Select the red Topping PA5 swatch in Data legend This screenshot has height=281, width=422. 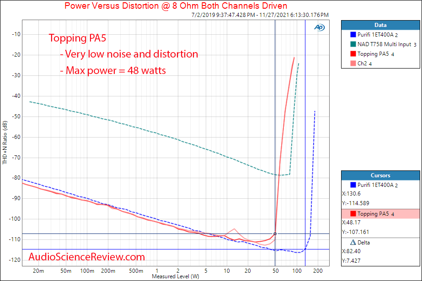(x=353, y=54)
